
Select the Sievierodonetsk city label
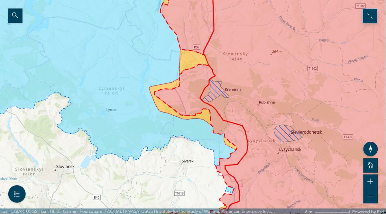click(x=306, y=132)
